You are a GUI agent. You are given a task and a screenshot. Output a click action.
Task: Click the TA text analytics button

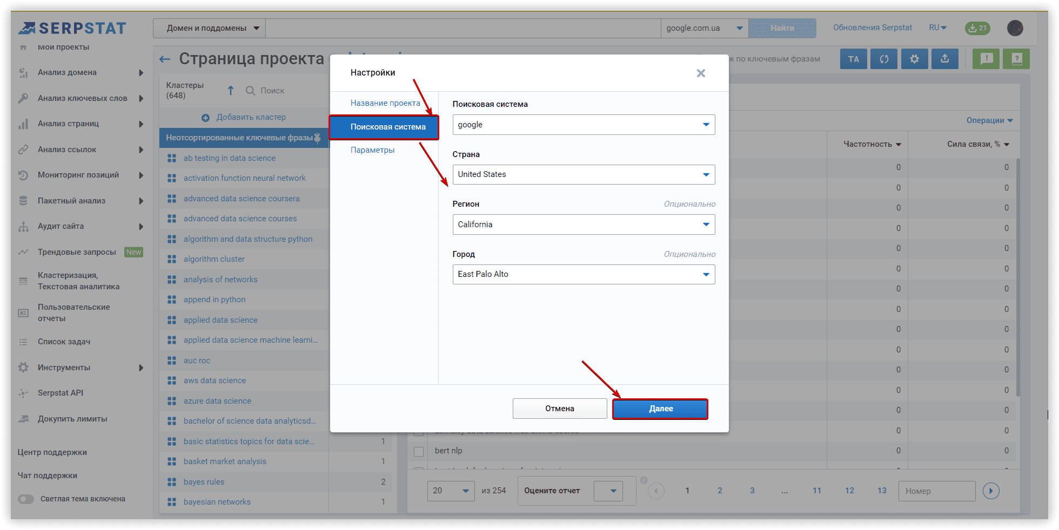point(854,59)
